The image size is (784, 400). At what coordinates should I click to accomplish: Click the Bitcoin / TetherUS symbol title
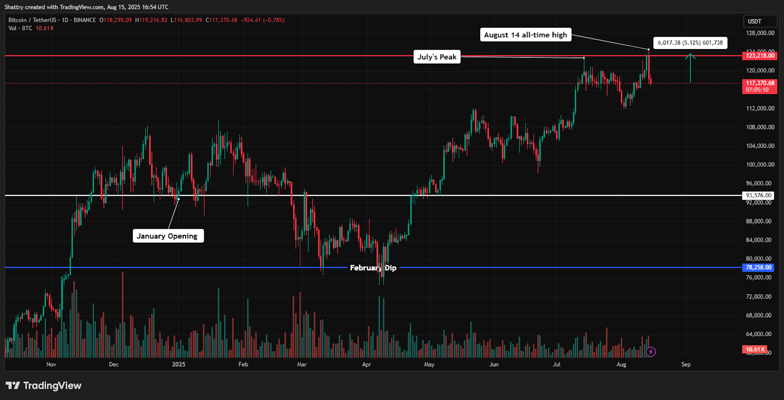[x=32, y=20]
